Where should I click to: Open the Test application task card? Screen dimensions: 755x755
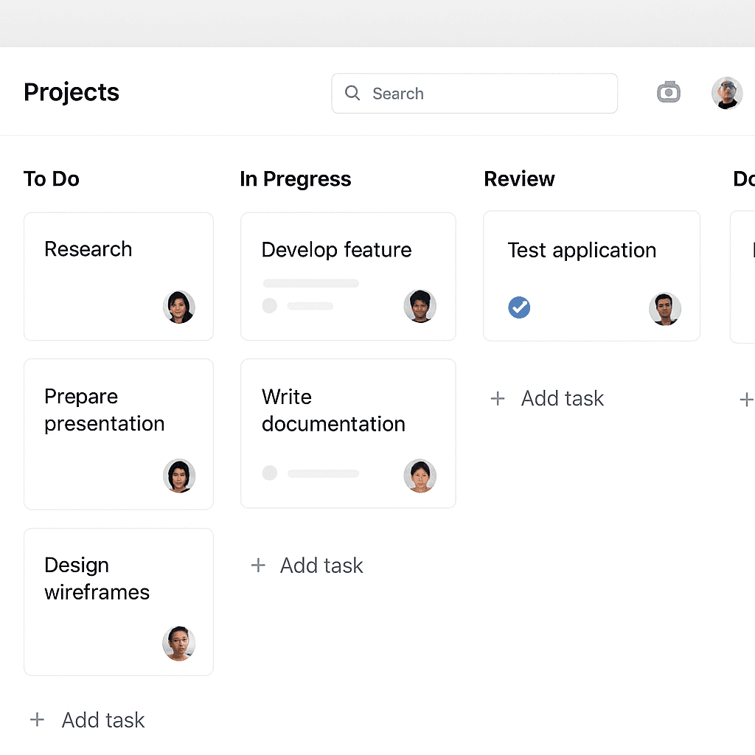click(x=591, y=276)
